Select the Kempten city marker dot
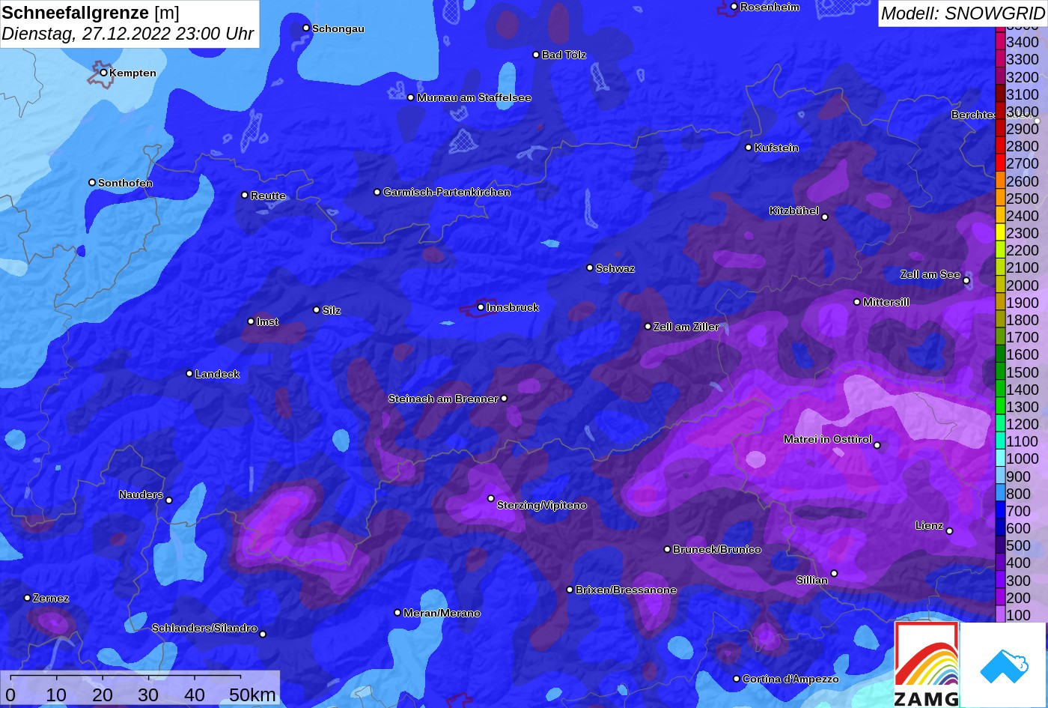Image resolution: width=1048 pixels, height=708 pixels. pos(103,73)
